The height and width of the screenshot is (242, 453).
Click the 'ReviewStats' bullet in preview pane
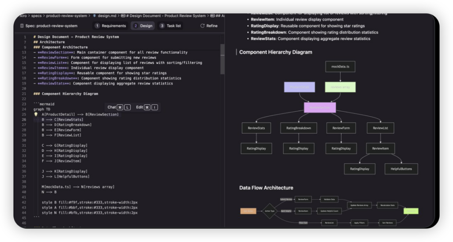[310, 39]
